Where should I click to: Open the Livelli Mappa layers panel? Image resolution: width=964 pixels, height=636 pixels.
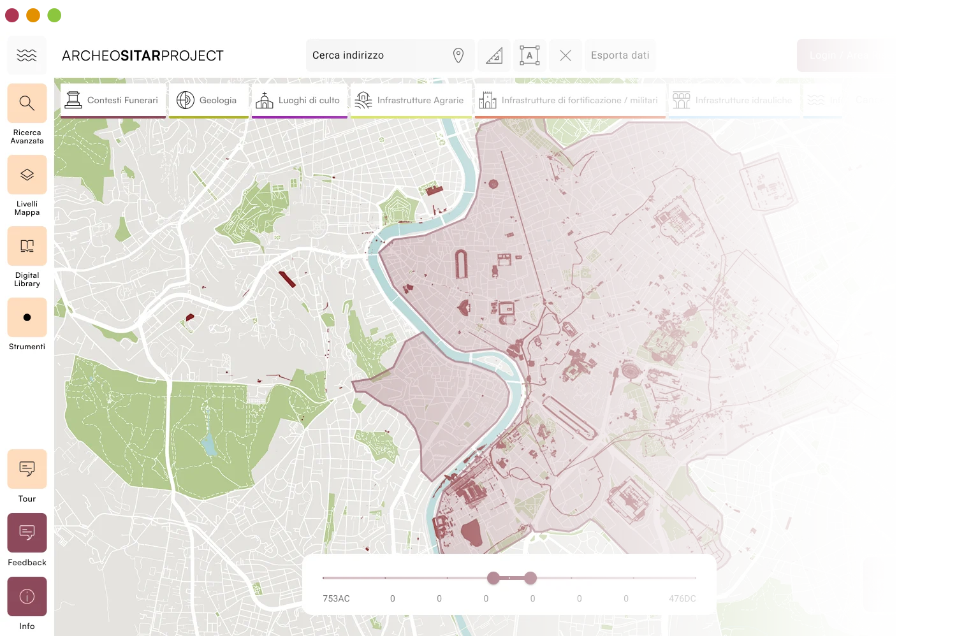(27, 175)
